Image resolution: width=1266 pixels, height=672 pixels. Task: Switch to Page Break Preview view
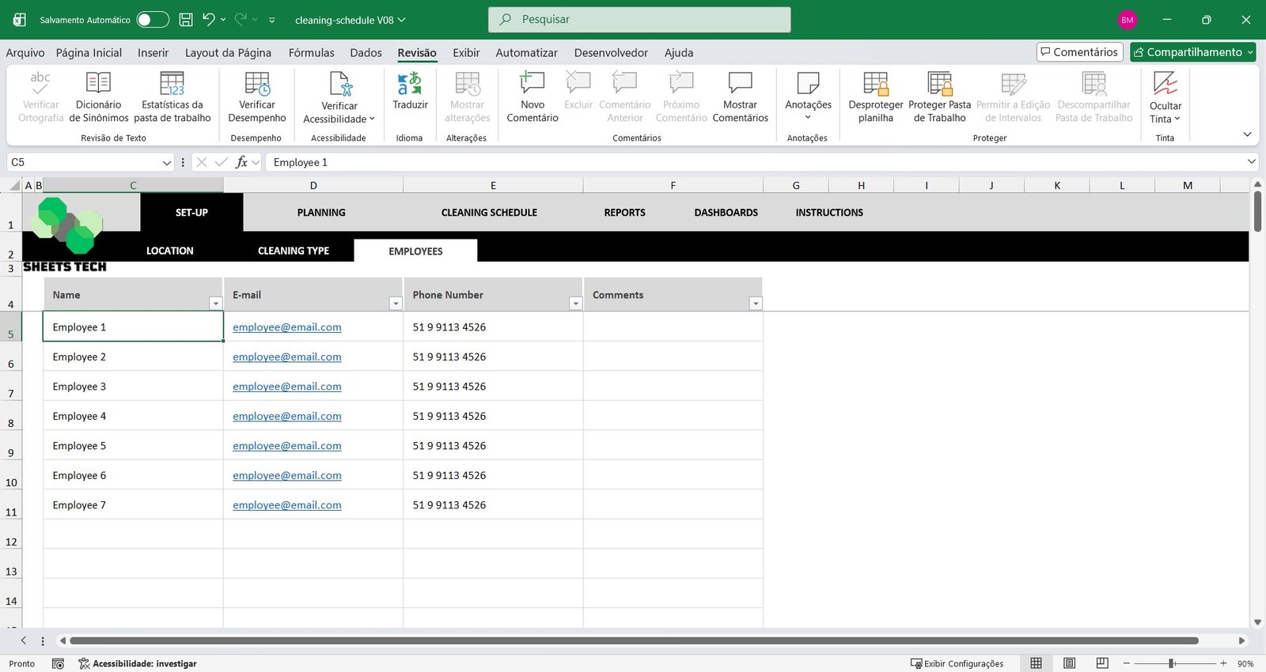[1102, 663]
